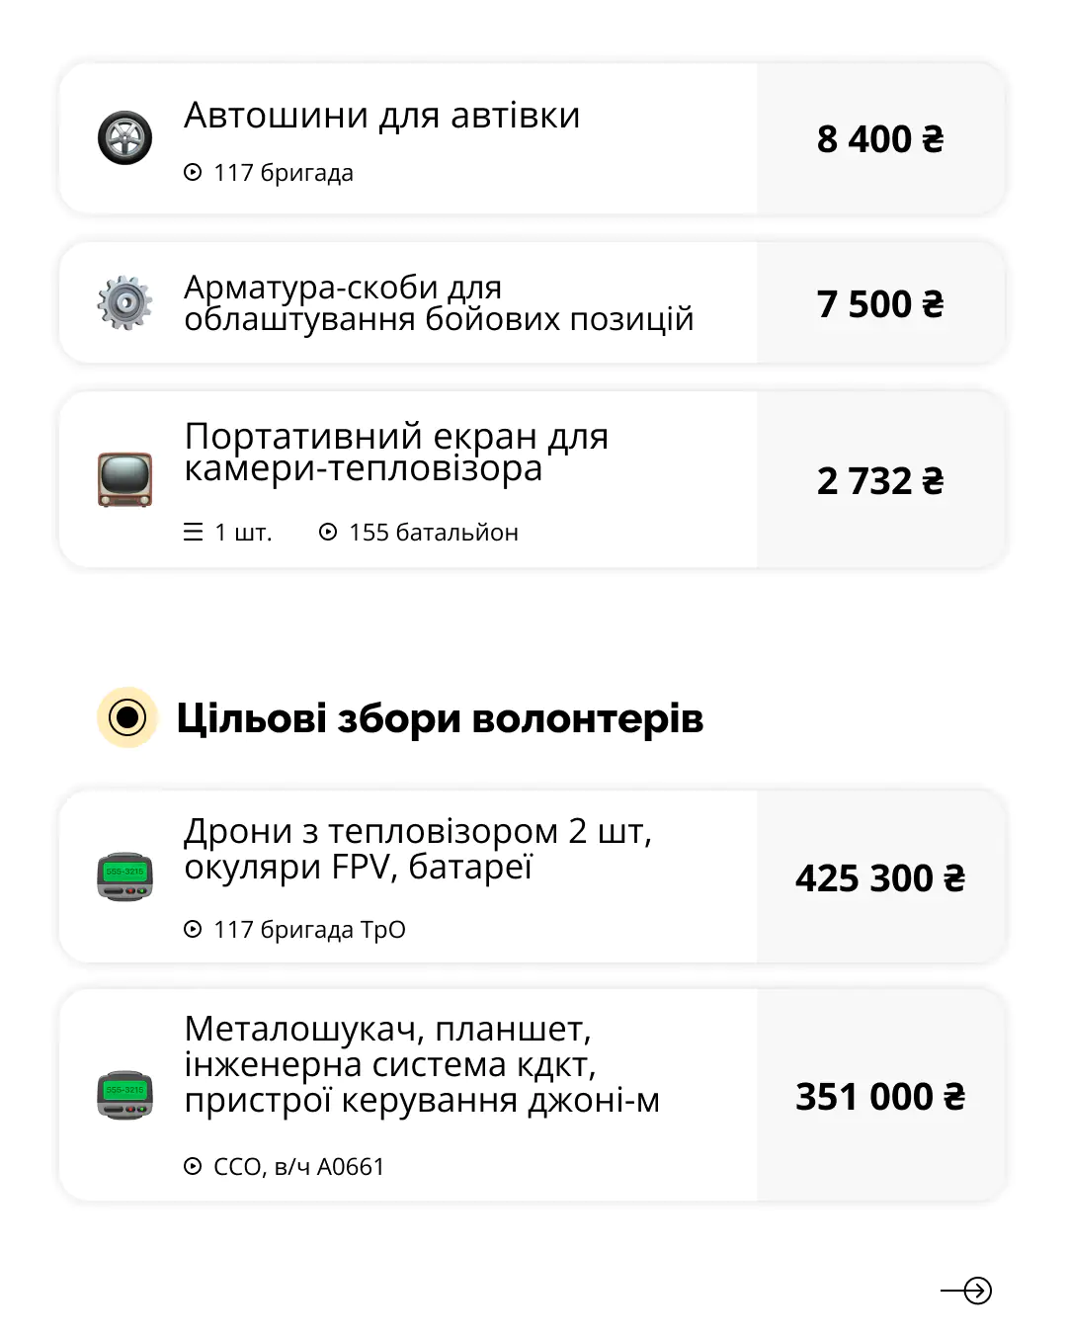Click the 351 000 ₴ amount

pyautogui.click(x=880, y=1097)
